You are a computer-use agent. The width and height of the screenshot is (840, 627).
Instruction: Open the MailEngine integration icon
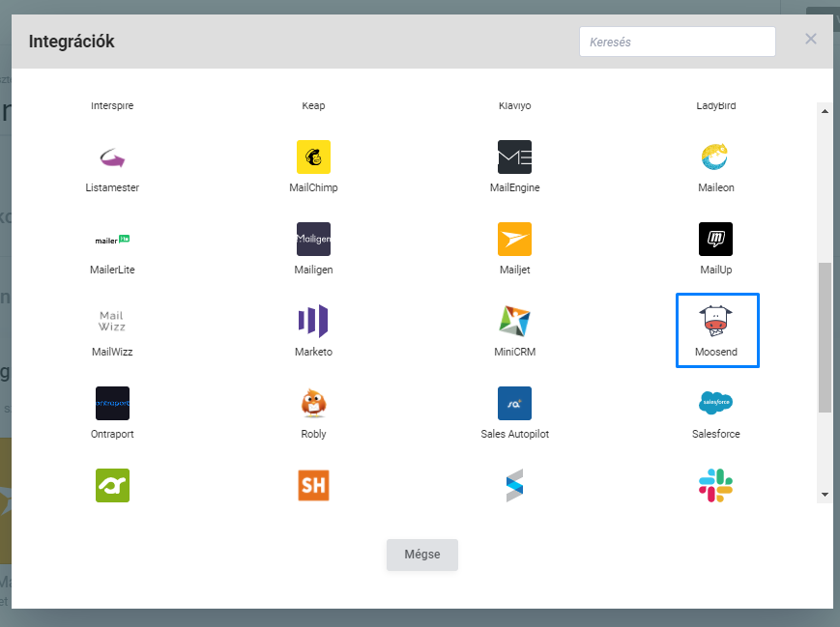pyautogui.click(x=515, y=157)
